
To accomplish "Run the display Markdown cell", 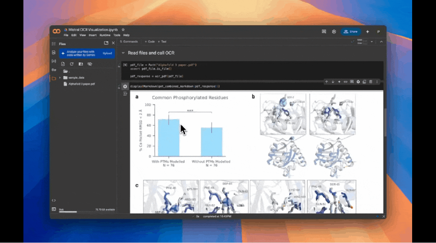I will 125,87.
